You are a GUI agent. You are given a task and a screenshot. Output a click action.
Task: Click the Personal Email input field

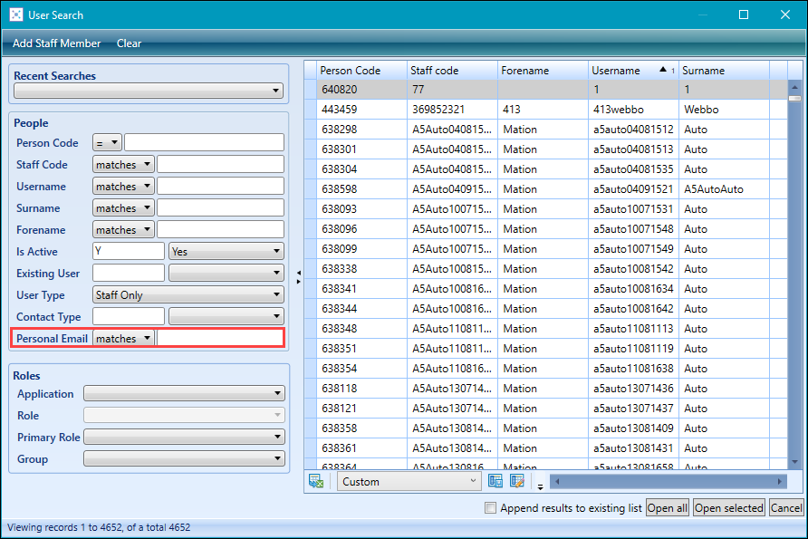(220, 339)
